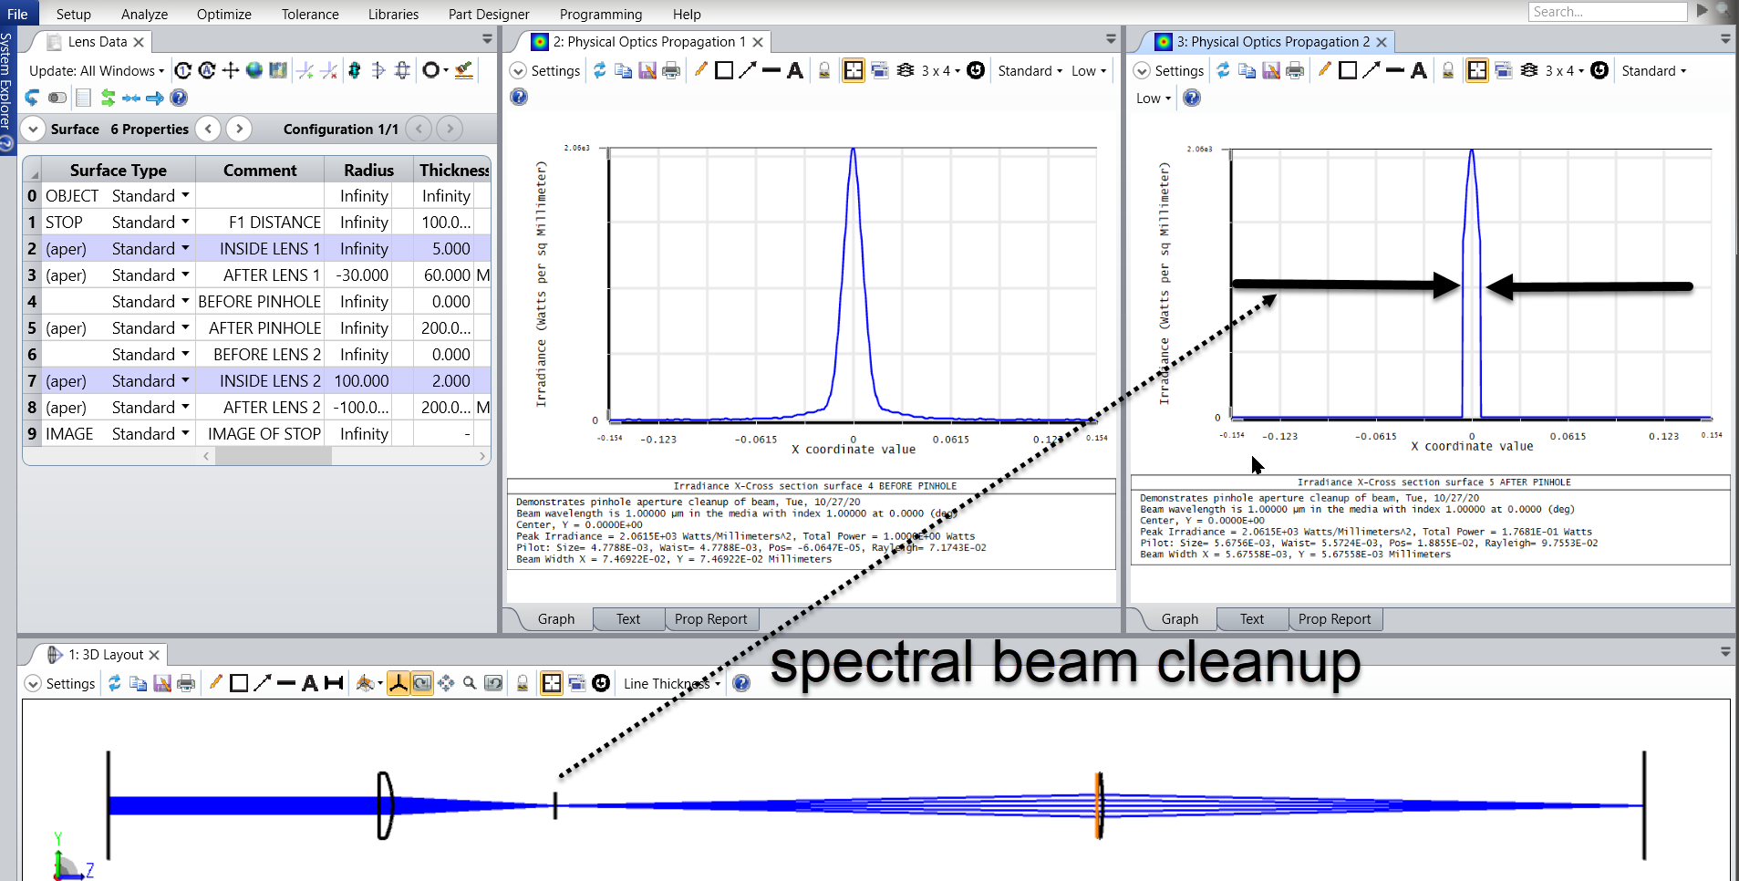Refresh the Physical Optics Propagation 1 window

point(599,70)
